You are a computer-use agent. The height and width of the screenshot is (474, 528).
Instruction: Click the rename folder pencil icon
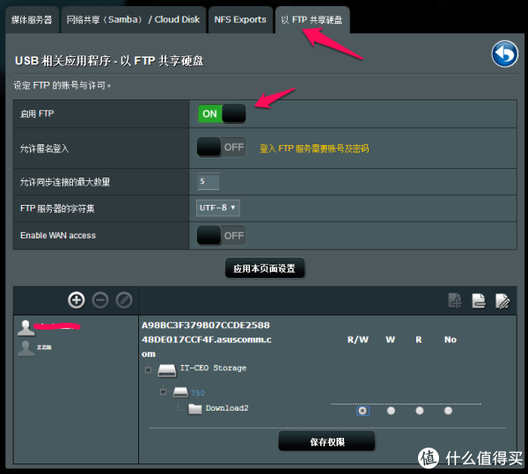[x=502, y=301]
